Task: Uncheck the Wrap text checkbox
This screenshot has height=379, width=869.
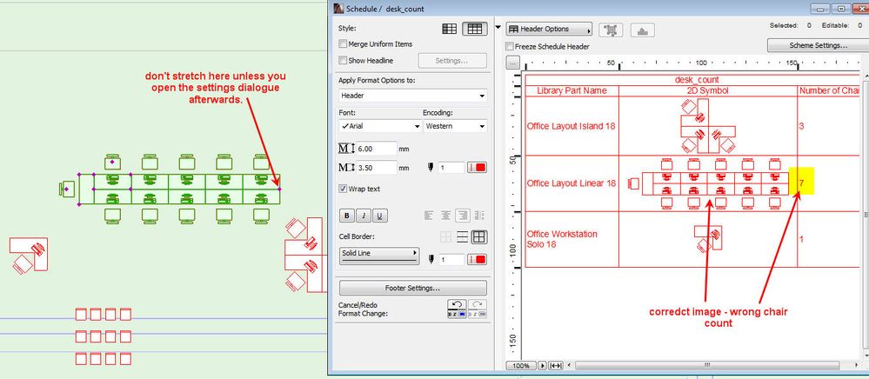Action: tap(343, 189)
